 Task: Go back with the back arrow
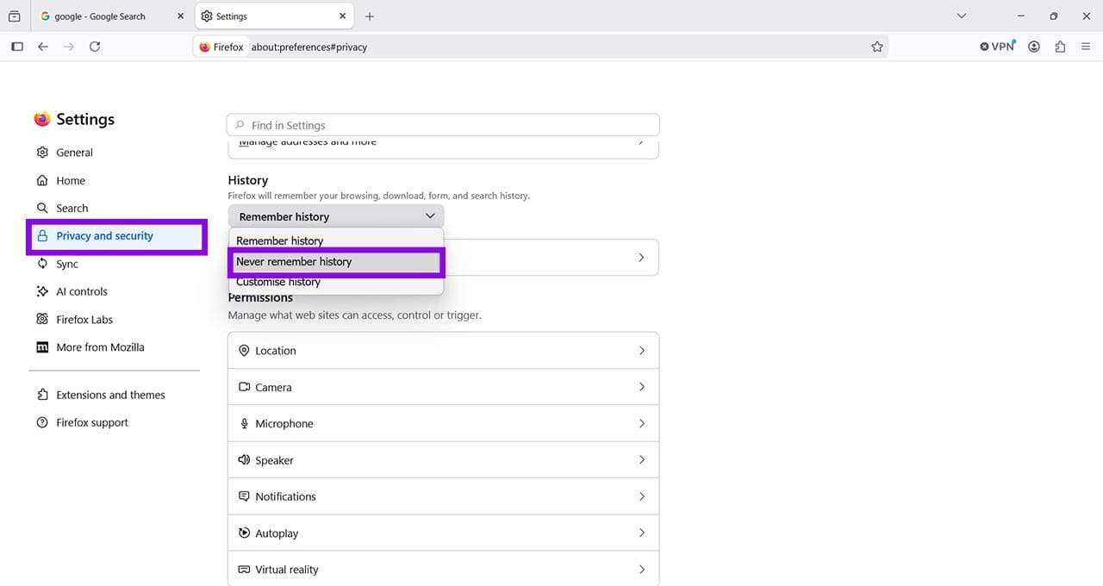[x=43, y=47]
